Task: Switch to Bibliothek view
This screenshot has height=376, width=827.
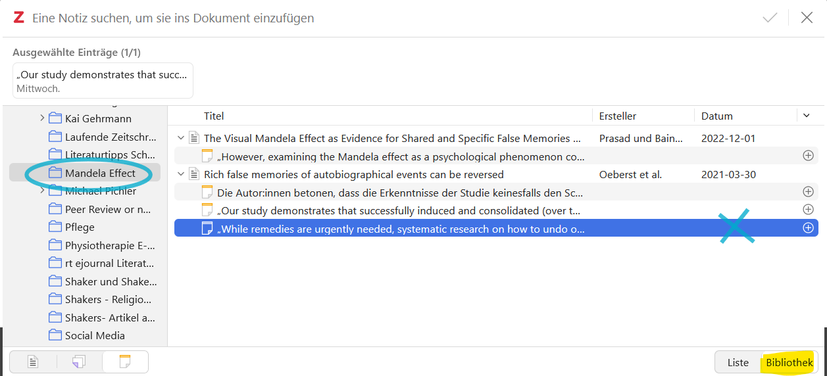Action: [x=789, y=362]
